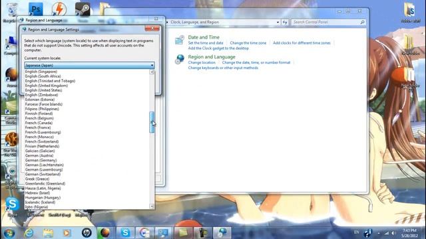Click Change keyboards or other input methods
Viewport: 426px width, 239px height.
coord(223,68)
